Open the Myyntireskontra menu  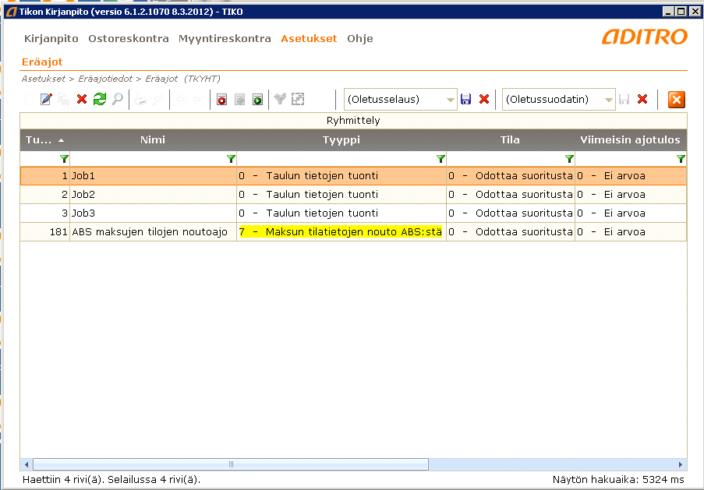225,39
